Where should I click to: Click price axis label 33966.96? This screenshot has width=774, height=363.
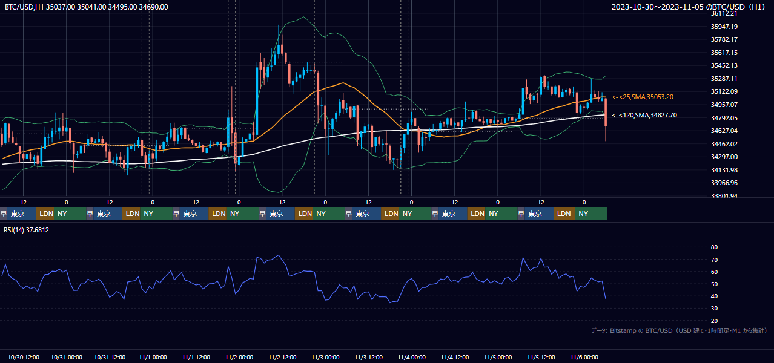[x=724, y=183]
